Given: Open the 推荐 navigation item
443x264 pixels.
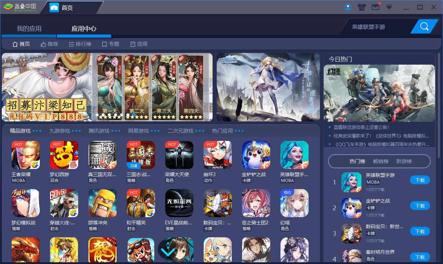Looking at the screenshot, I should coord(49,44).
